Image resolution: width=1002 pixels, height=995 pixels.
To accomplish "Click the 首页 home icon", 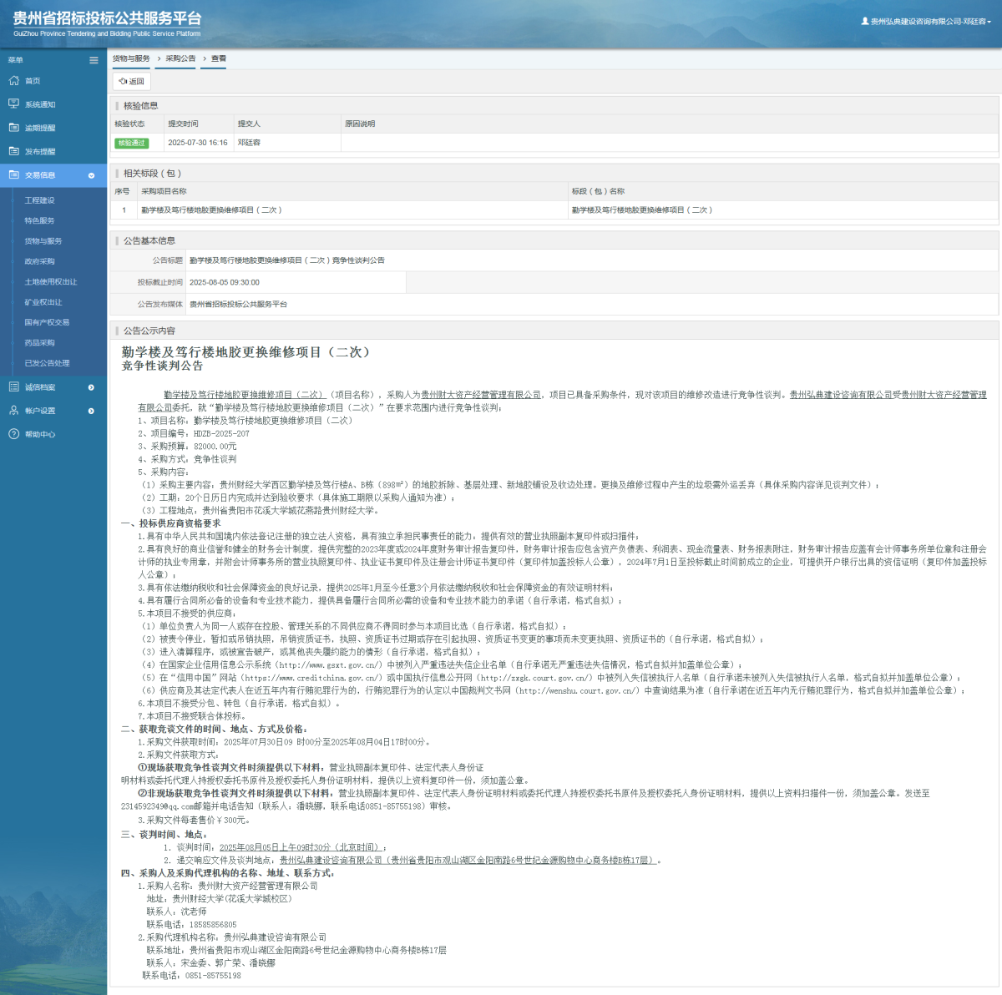I will click(x=13, y=81).
